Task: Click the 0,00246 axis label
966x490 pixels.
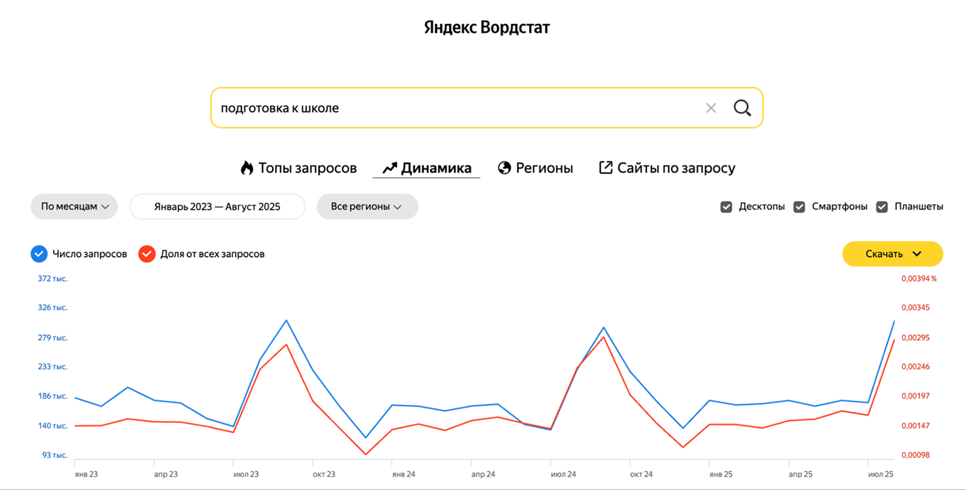Action: click(916, 366)
